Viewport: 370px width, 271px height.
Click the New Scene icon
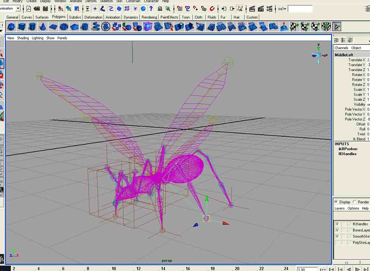[x=29, y=9]
